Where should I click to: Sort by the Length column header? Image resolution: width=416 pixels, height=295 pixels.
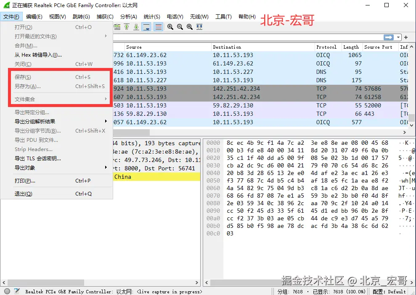coord(352,47)
